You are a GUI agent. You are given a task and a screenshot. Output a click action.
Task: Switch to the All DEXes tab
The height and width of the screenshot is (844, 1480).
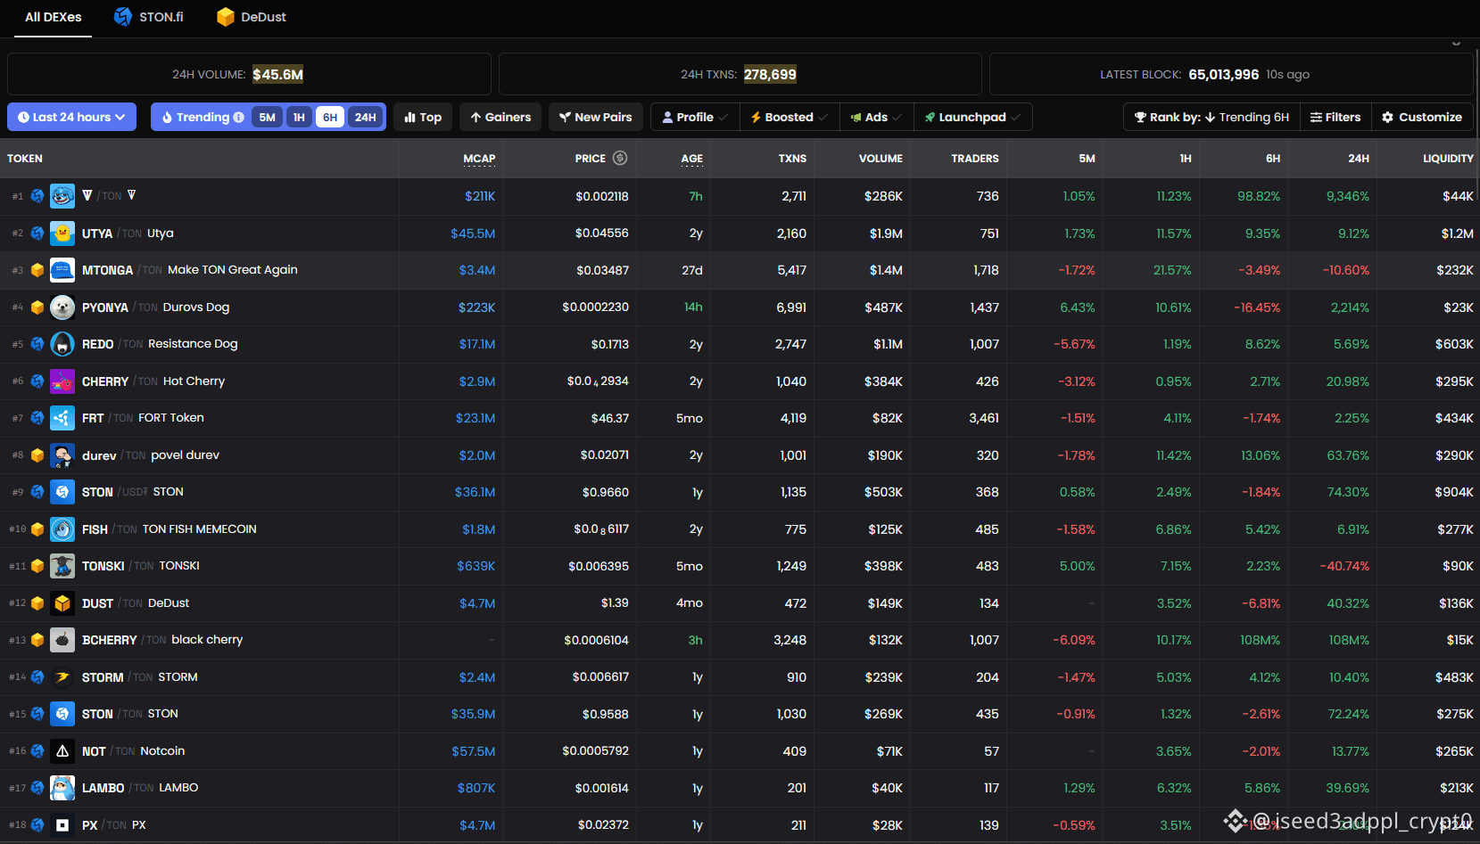point(53,17)
